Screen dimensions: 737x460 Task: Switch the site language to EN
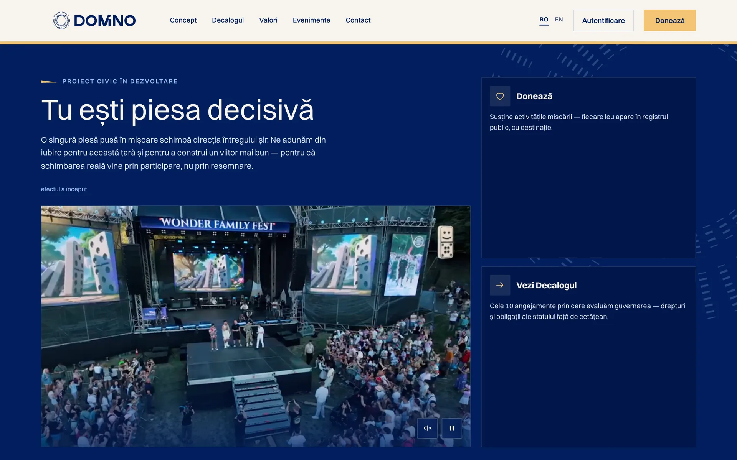(x=559, y=20)
